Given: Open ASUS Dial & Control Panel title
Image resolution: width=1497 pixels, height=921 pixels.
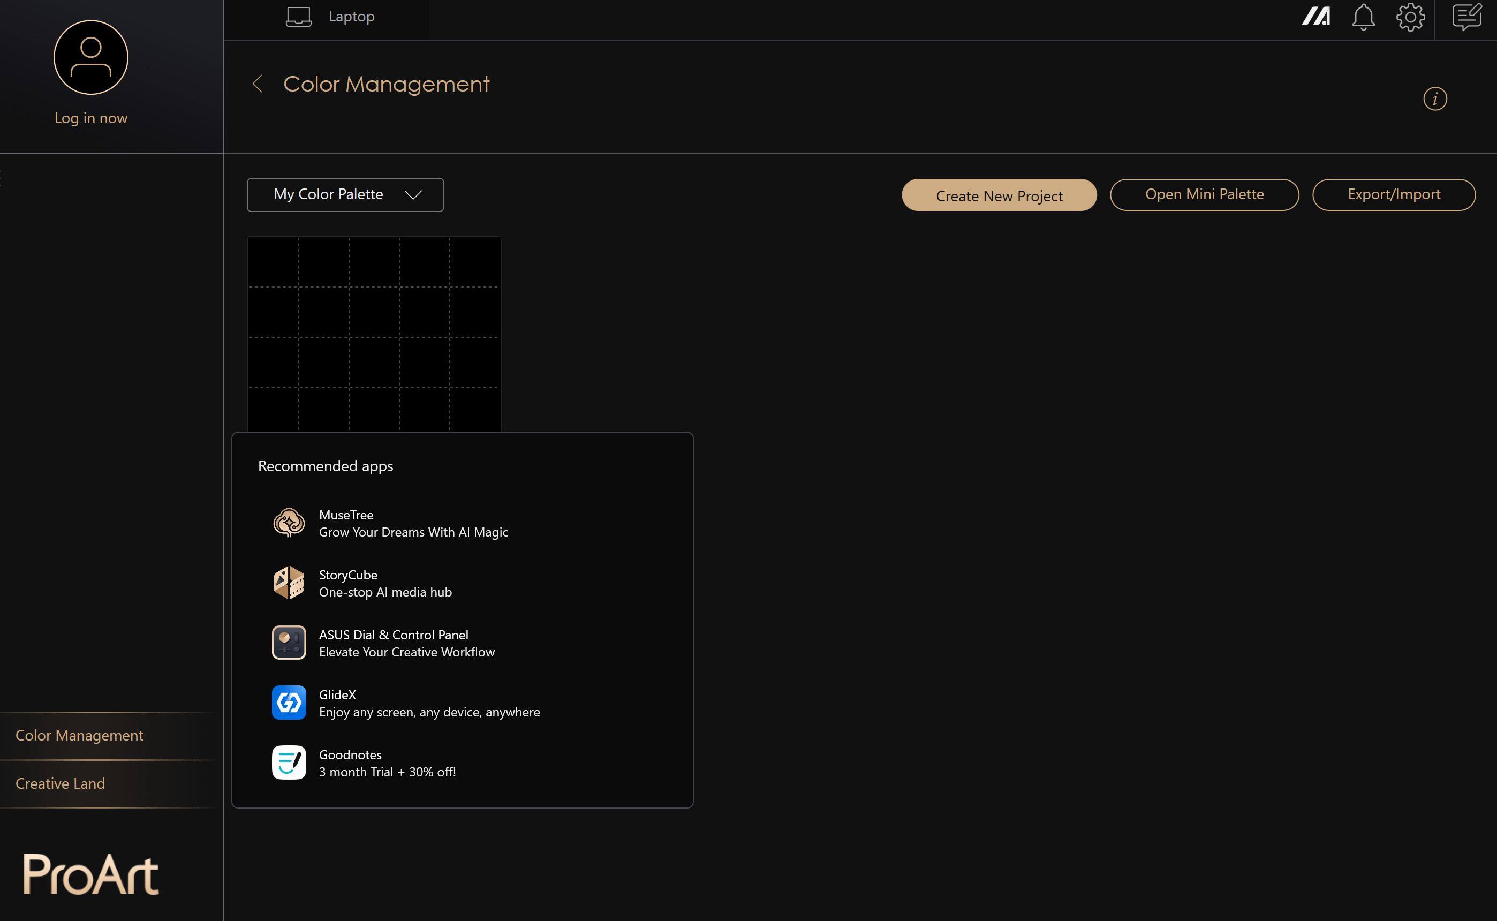Looking at the screenshot, I should [394, 635].
